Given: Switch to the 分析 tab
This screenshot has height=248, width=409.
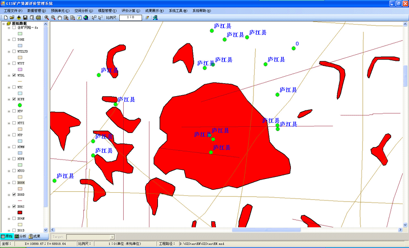Looking at the screenshot, I should 20,236.
